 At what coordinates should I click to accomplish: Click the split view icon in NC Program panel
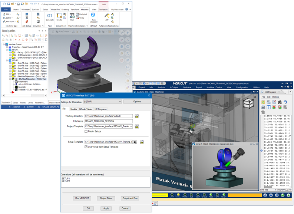268,107
